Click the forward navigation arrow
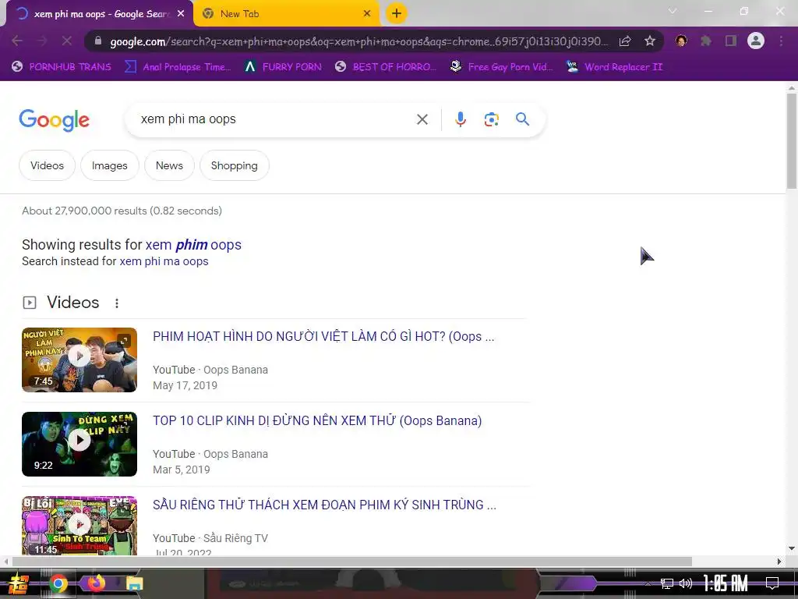798x599 pixels. [42, 41]
